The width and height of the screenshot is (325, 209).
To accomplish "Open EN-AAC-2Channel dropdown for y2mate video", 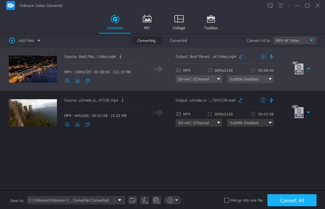I will point(199,123).
